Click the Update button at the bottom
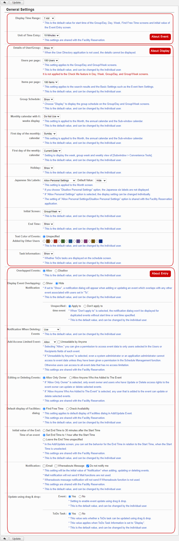The height and width of the screenshot is (541, 179). point(17,539)
